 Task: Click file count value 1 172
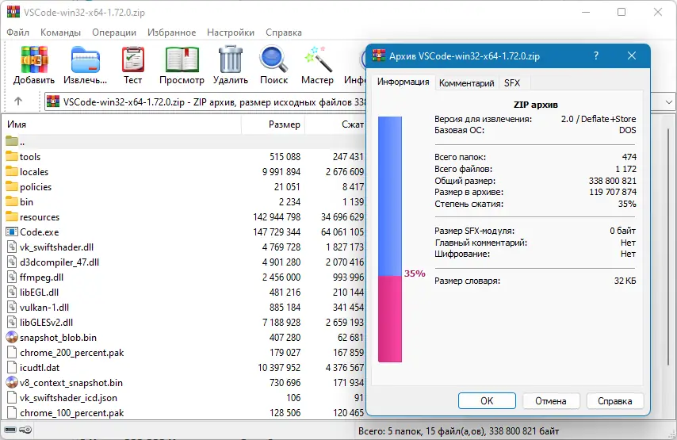click(x=625, y=169)
